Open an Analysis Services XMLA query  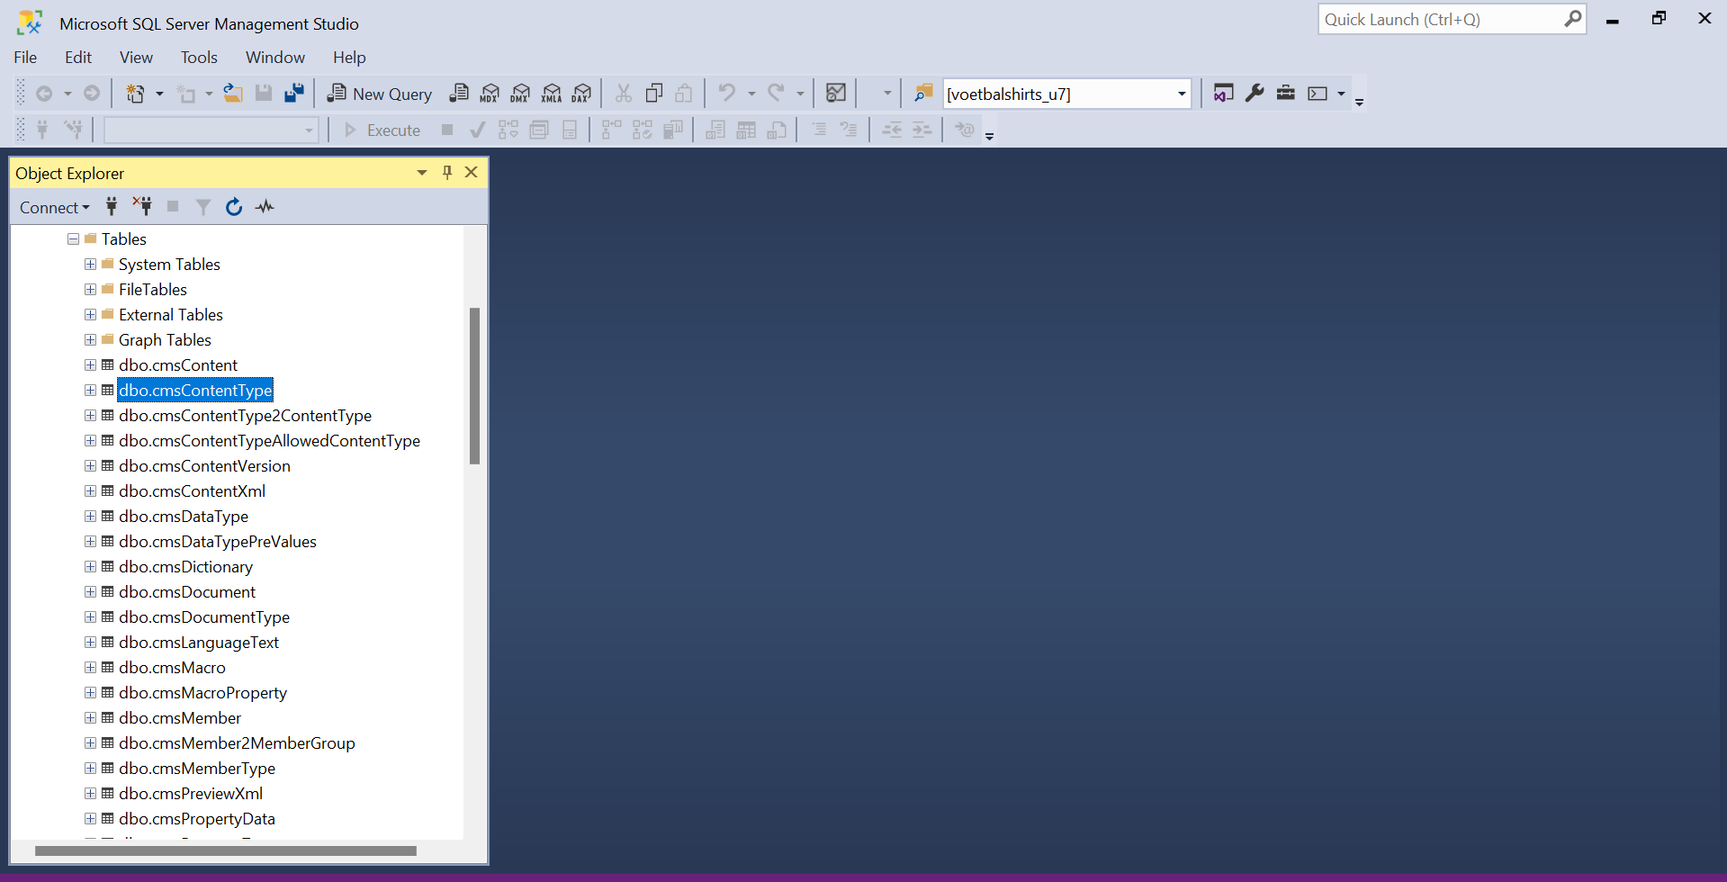pyautogui.click(x=552, y=93)
